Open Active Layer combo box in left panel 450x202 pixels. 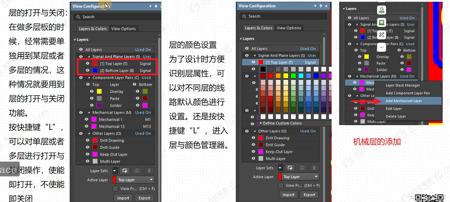134,180
